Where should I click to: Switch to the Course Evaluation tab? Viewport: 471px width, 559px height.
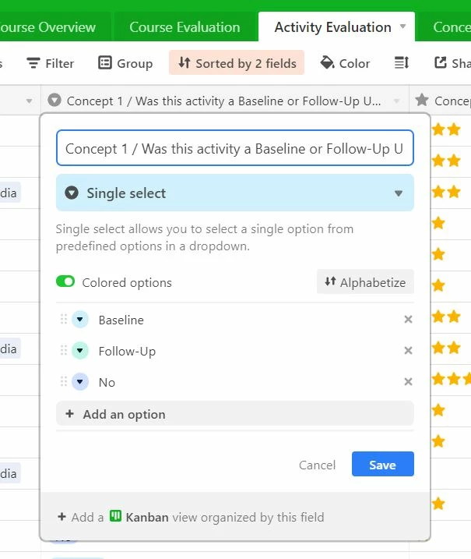tap(185, 27)
